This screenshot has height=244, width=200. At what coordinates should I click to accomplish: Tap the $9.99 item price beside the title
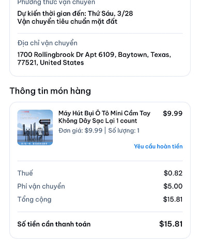click(173, 113)
